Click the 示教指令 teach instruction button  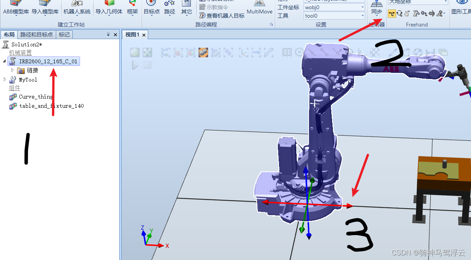(214, 7)
